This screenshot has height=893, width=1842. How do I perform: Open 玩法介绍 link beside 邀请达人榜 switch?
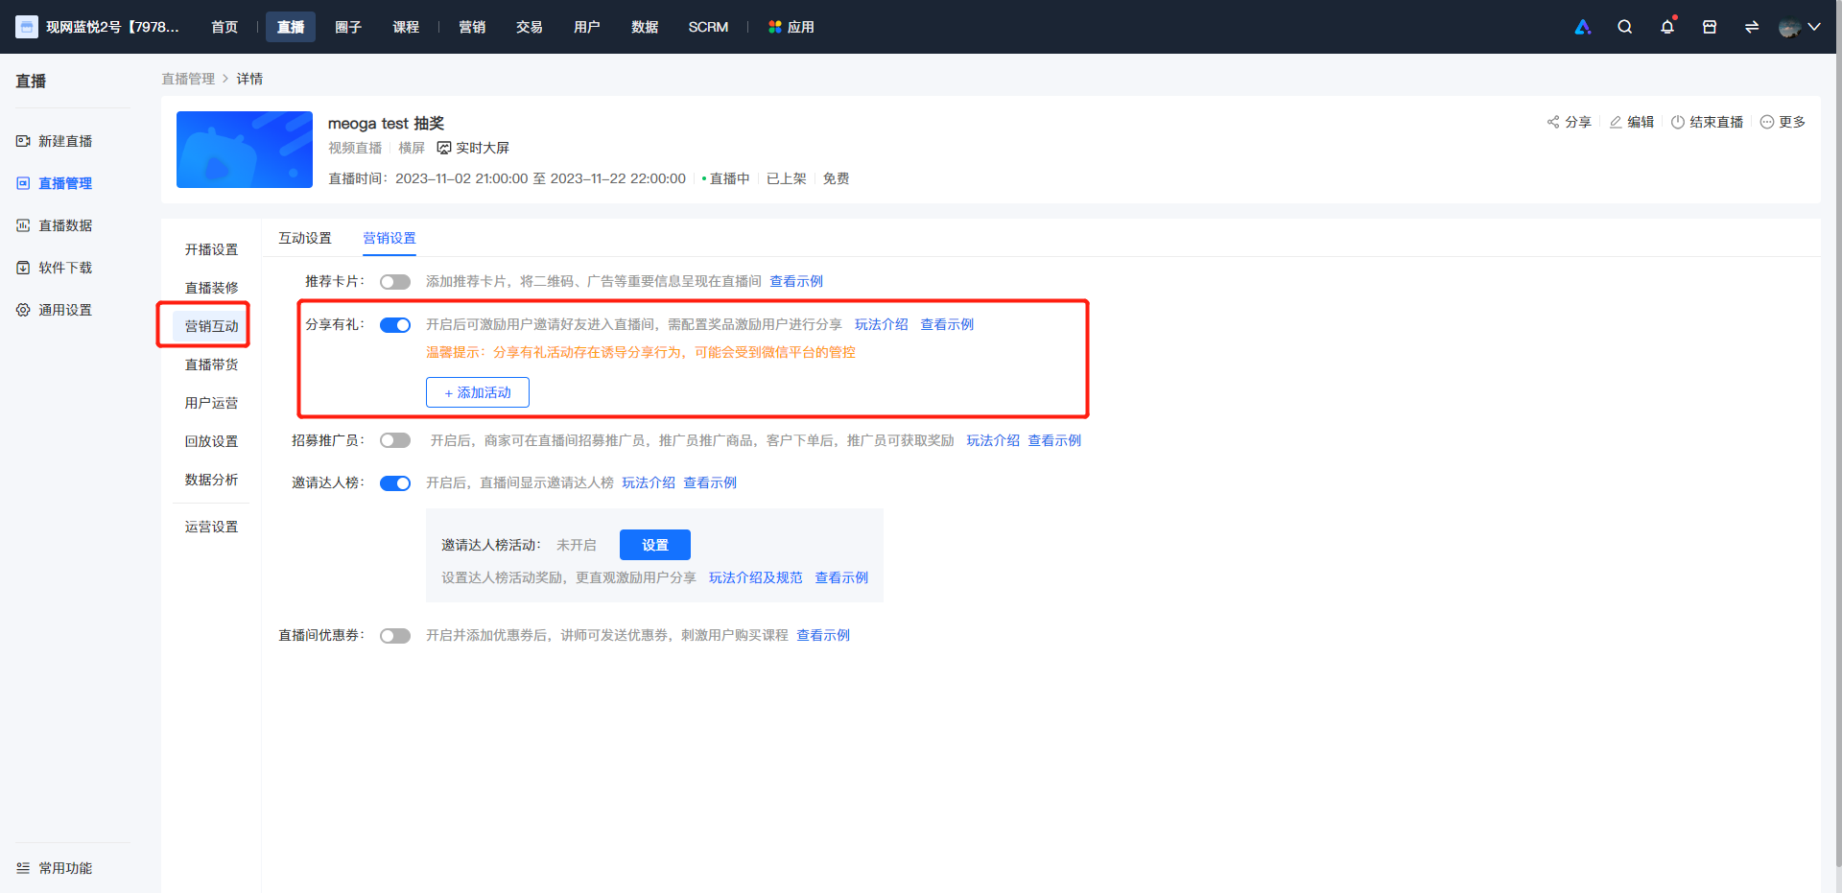coord(649,482)
